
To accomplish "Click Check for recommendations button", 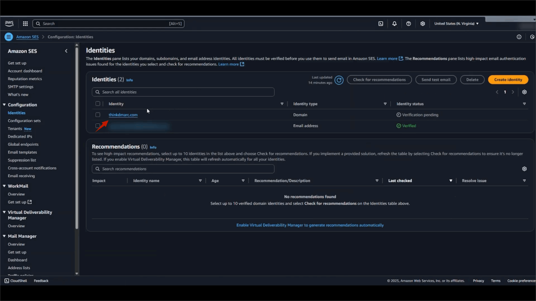I will (379, 80).
